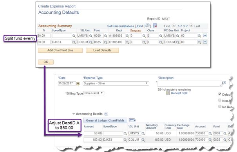Image resolution: width=237 pixels, height=152 pixels.
Task: Open Fund lookup next to 0825 summary field
Action: pyautogui.click(x=106, y=42)
